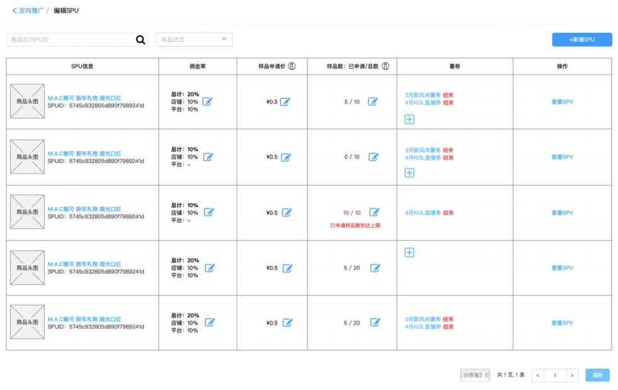Click the 编辑SPU breadcrumb text
Viewport: 618px width, 390px height.
pyautogui.click(x=66, y=11)
